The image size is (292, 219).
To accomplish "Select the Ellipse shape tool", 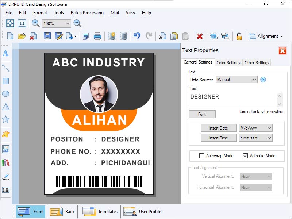I will [5, 94].
